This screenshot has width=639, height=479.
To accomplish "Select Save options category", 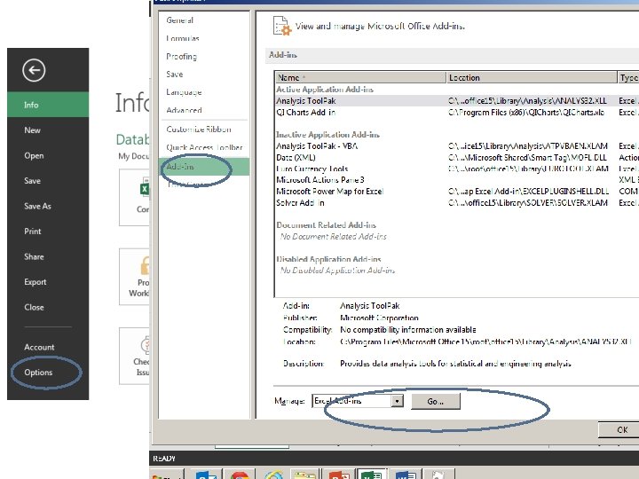I will 204,75.
